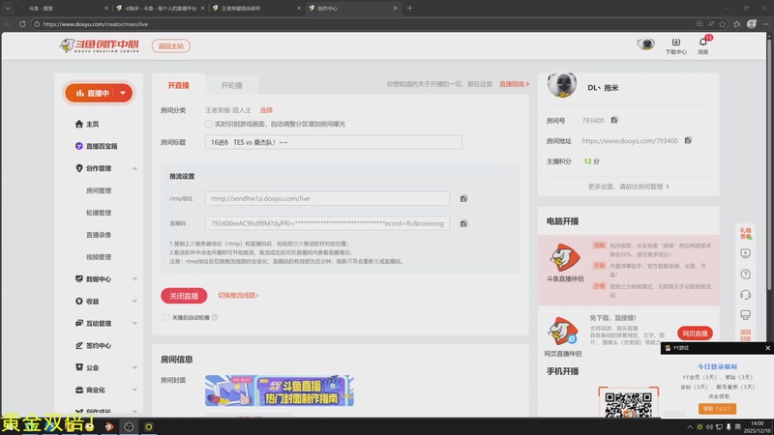Click the headset customer service icon

pyautogui.click(x=745, y=295)
